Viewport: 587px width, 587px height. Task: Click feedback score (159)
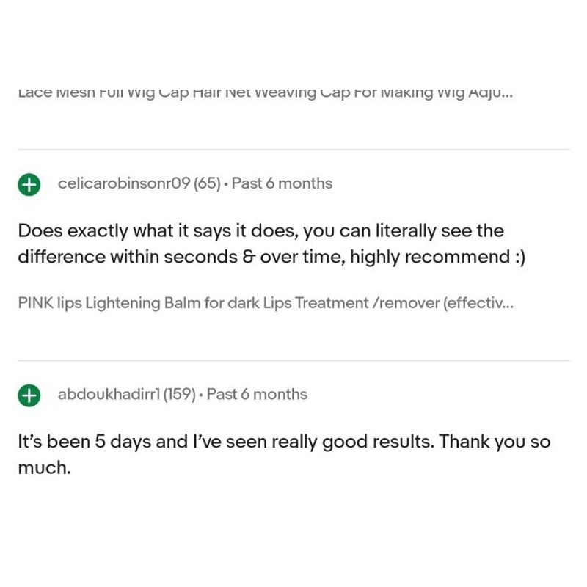[179, 394]
